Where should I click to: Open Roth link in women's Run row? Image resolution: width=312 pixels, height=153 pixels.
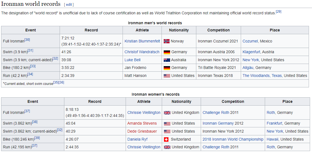tap(271, 147)
